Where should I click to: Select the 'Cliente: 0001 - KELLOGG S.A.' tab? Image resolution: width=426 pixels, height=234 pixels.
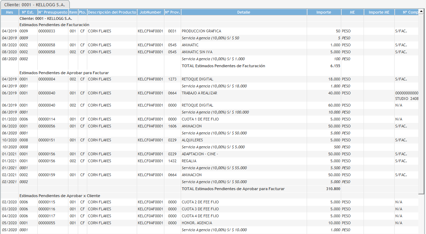click(35, 5)
